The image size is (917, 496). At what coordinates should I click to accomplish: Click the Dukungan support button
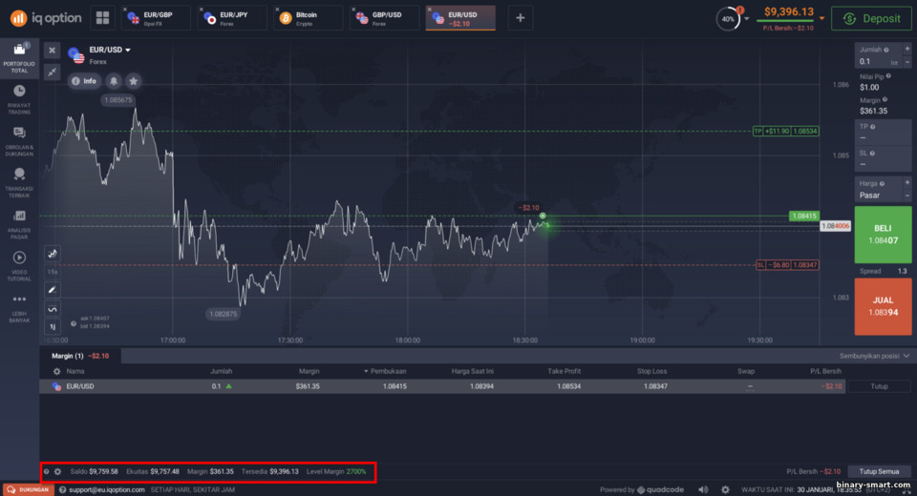pos(28,489)
